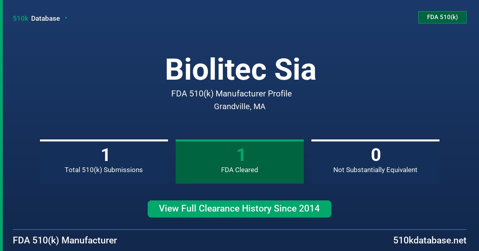Viewport: 479px width, 251px height.
Task: View Full Clearance History Since 2014
Action: [239, 209]
